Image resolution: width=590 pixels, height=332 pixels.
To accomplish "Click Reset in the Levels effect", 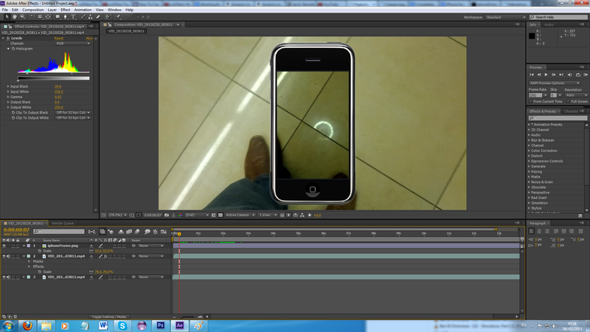I will (58, 38).
